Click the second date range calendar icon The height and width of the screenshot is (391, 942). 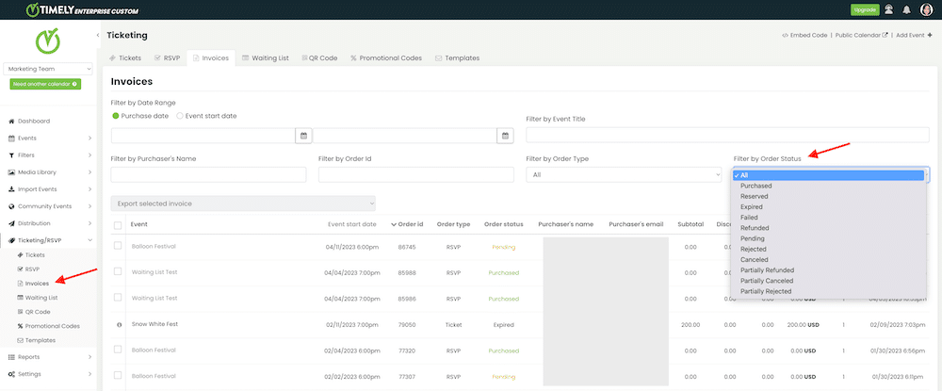[504, 136]
